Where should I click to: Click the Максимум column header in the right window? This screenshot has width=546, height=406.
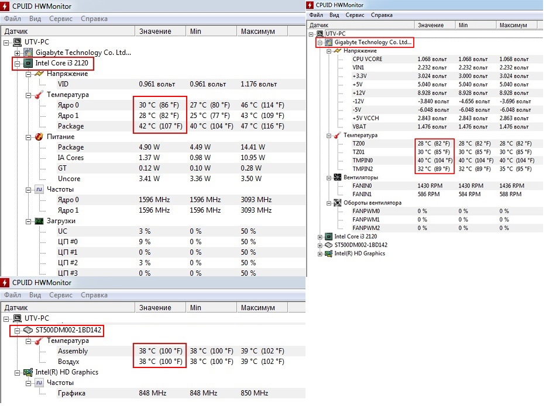pos(514,25)
